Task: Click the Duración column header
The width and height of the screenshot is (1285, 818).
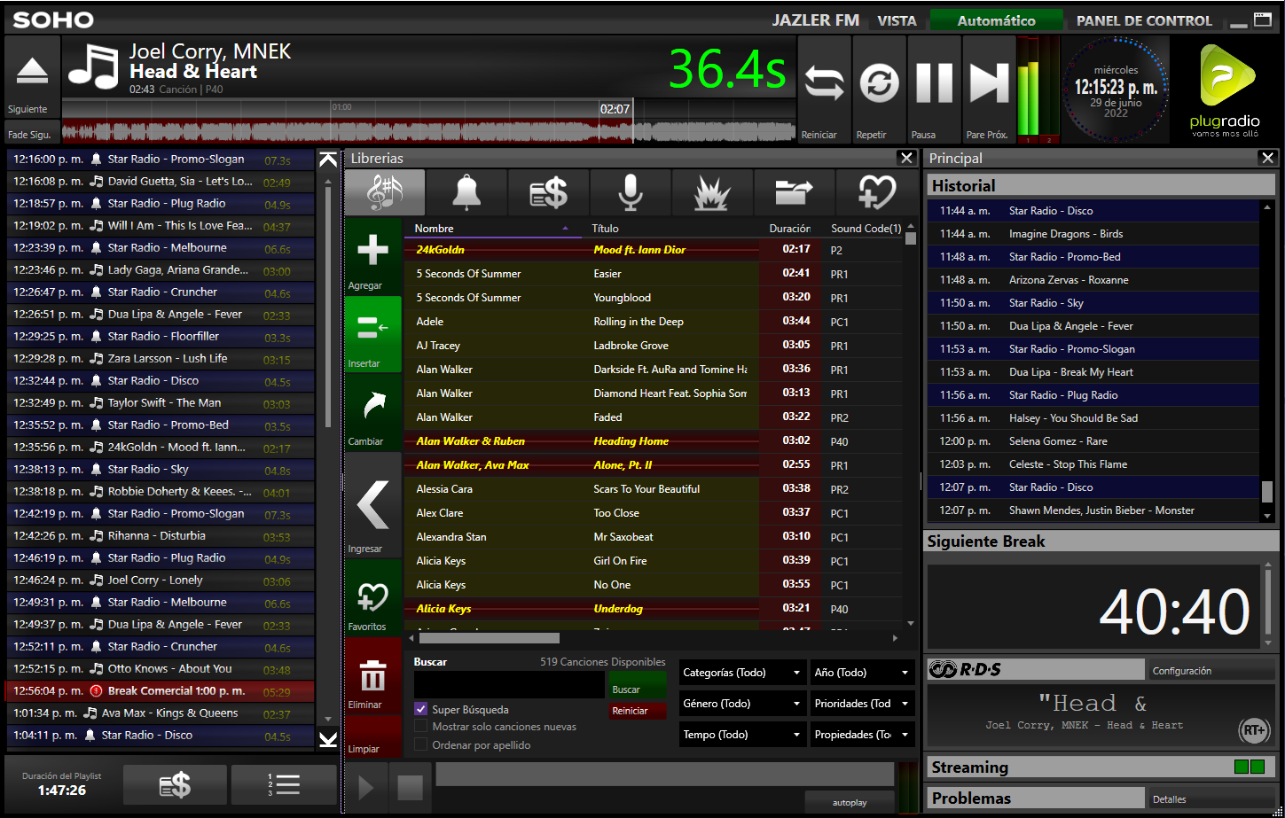Action: pyautogui.click(x=789, y=229)
